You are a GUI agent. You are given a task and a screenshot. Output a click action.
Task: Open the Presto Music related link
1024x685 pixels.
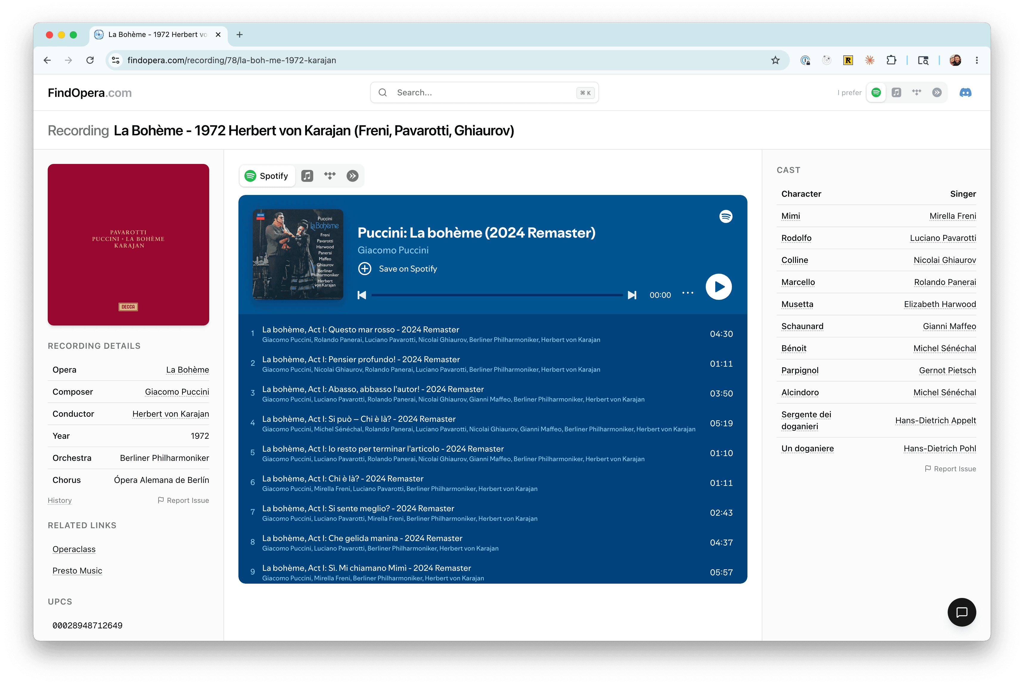click(77, 571)
